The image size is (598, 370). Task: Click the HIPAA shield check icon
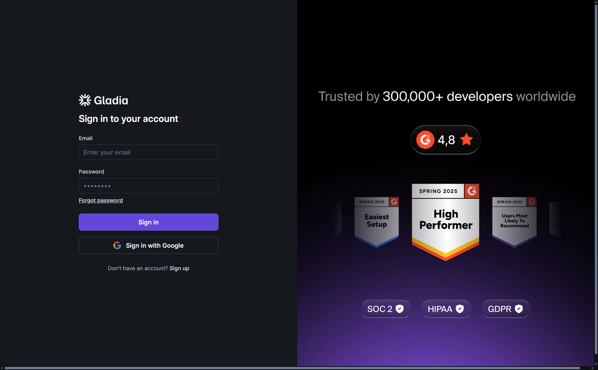(x=460, y=309)
